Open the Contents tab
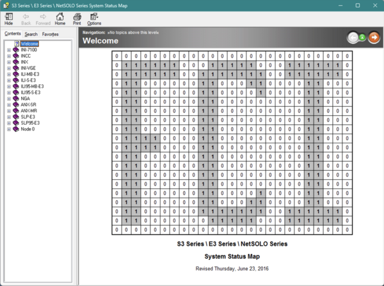The height and width of the screenshot is (286, 384). 13,34
